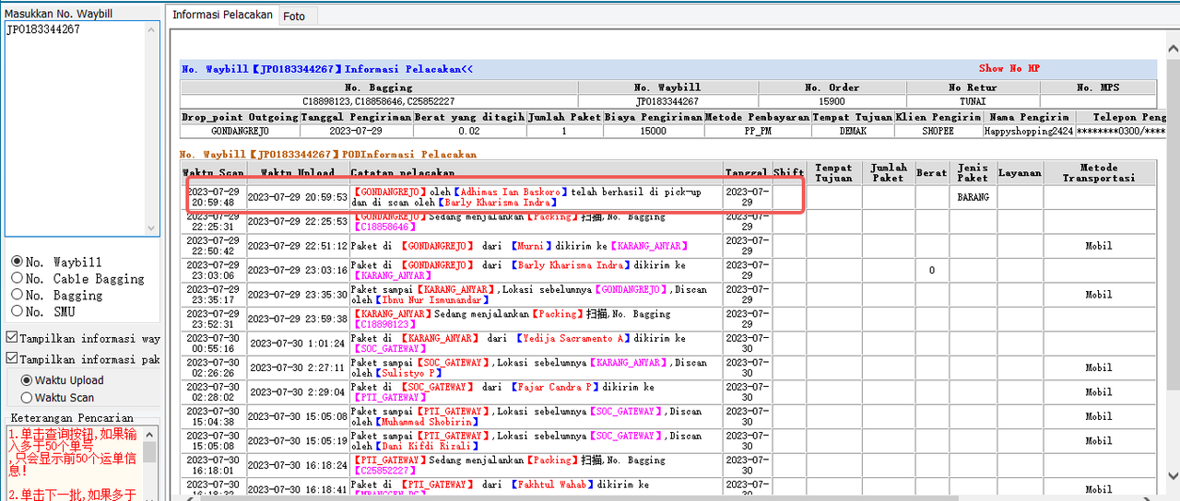Click the BARANG package type cell
The width and height of the screenshot is (1180, 501).
coord(973,197)
